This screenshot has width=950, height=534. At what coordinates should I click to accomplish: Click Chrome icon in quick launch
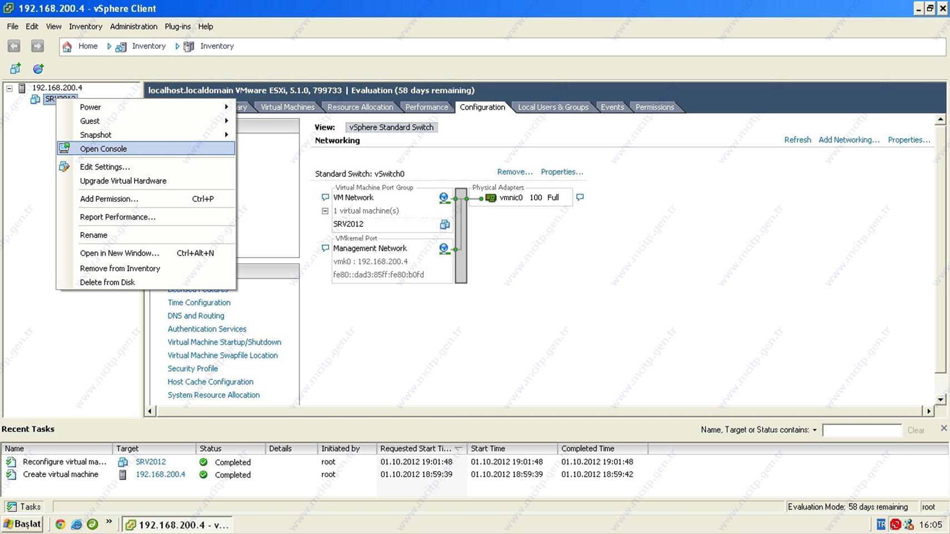click(x=61, y=524)
